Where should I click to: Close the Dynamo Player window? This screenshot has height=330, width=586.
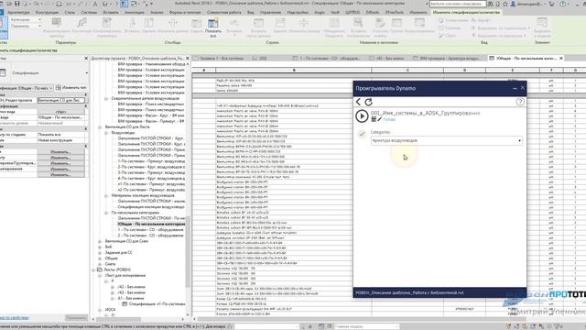tap(523, 88)
